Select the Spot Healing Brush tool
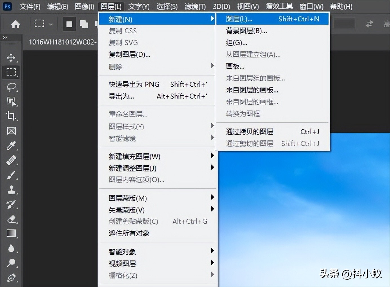Image resolution: width=390 pixels, height=287 pixels. click(x=11, y=160)
